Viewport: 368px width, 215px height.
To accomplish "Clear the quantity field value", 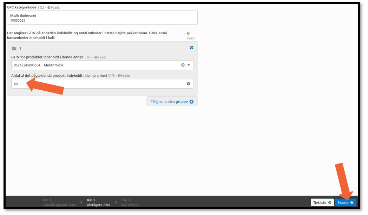I will [189, 84].
